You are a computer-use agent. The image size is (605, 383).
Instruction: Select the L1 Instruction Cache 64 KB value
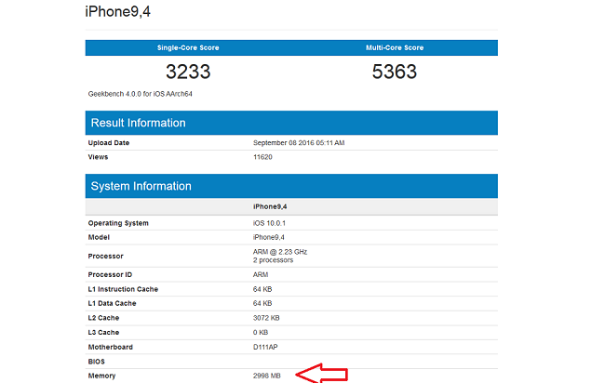[x=262, y=289]
